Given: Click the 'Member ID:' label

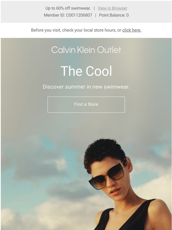Looking at the screenshot, I should click(x=55, y=15).
